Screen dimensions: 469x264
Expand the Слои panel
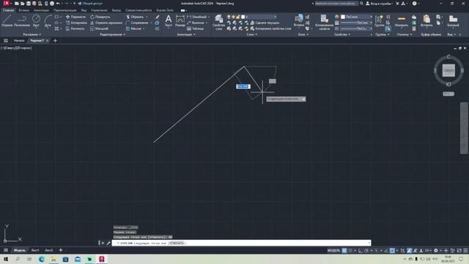click(x=251, y=34)
